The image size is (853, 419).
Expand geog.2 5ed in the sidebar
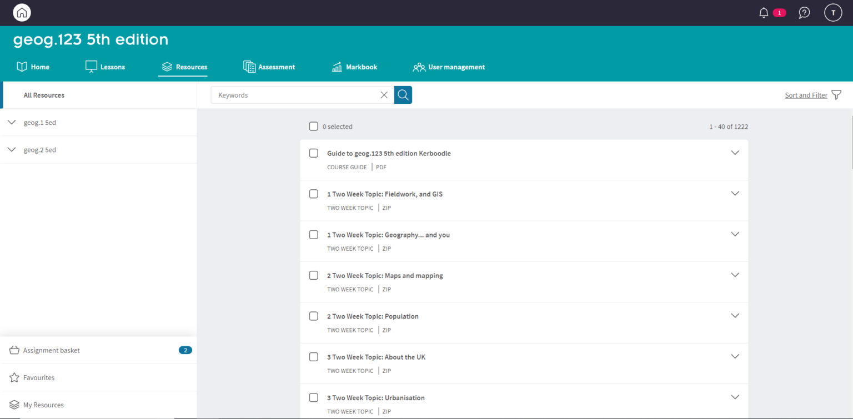point(12,150)
